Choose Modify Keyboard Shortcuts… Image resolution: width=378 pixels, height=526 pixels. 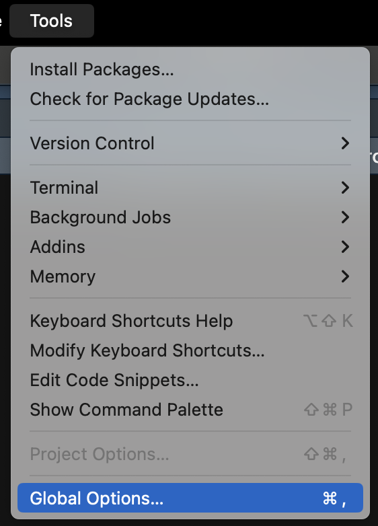(190, 350)
